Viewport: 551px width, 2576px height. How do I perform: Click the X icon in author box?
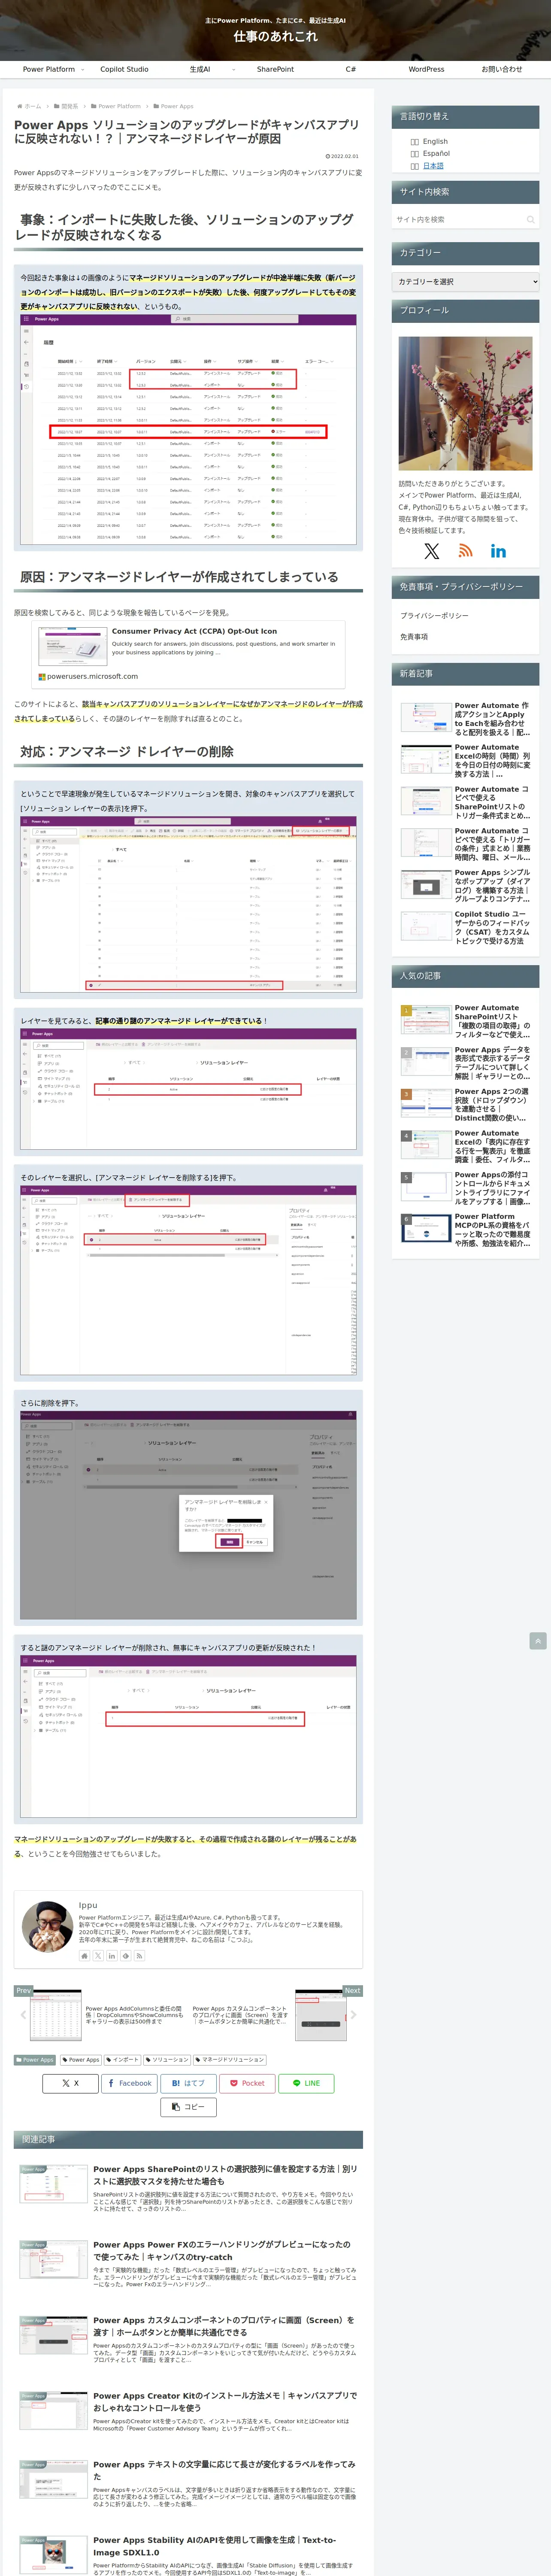point(98,1955)
